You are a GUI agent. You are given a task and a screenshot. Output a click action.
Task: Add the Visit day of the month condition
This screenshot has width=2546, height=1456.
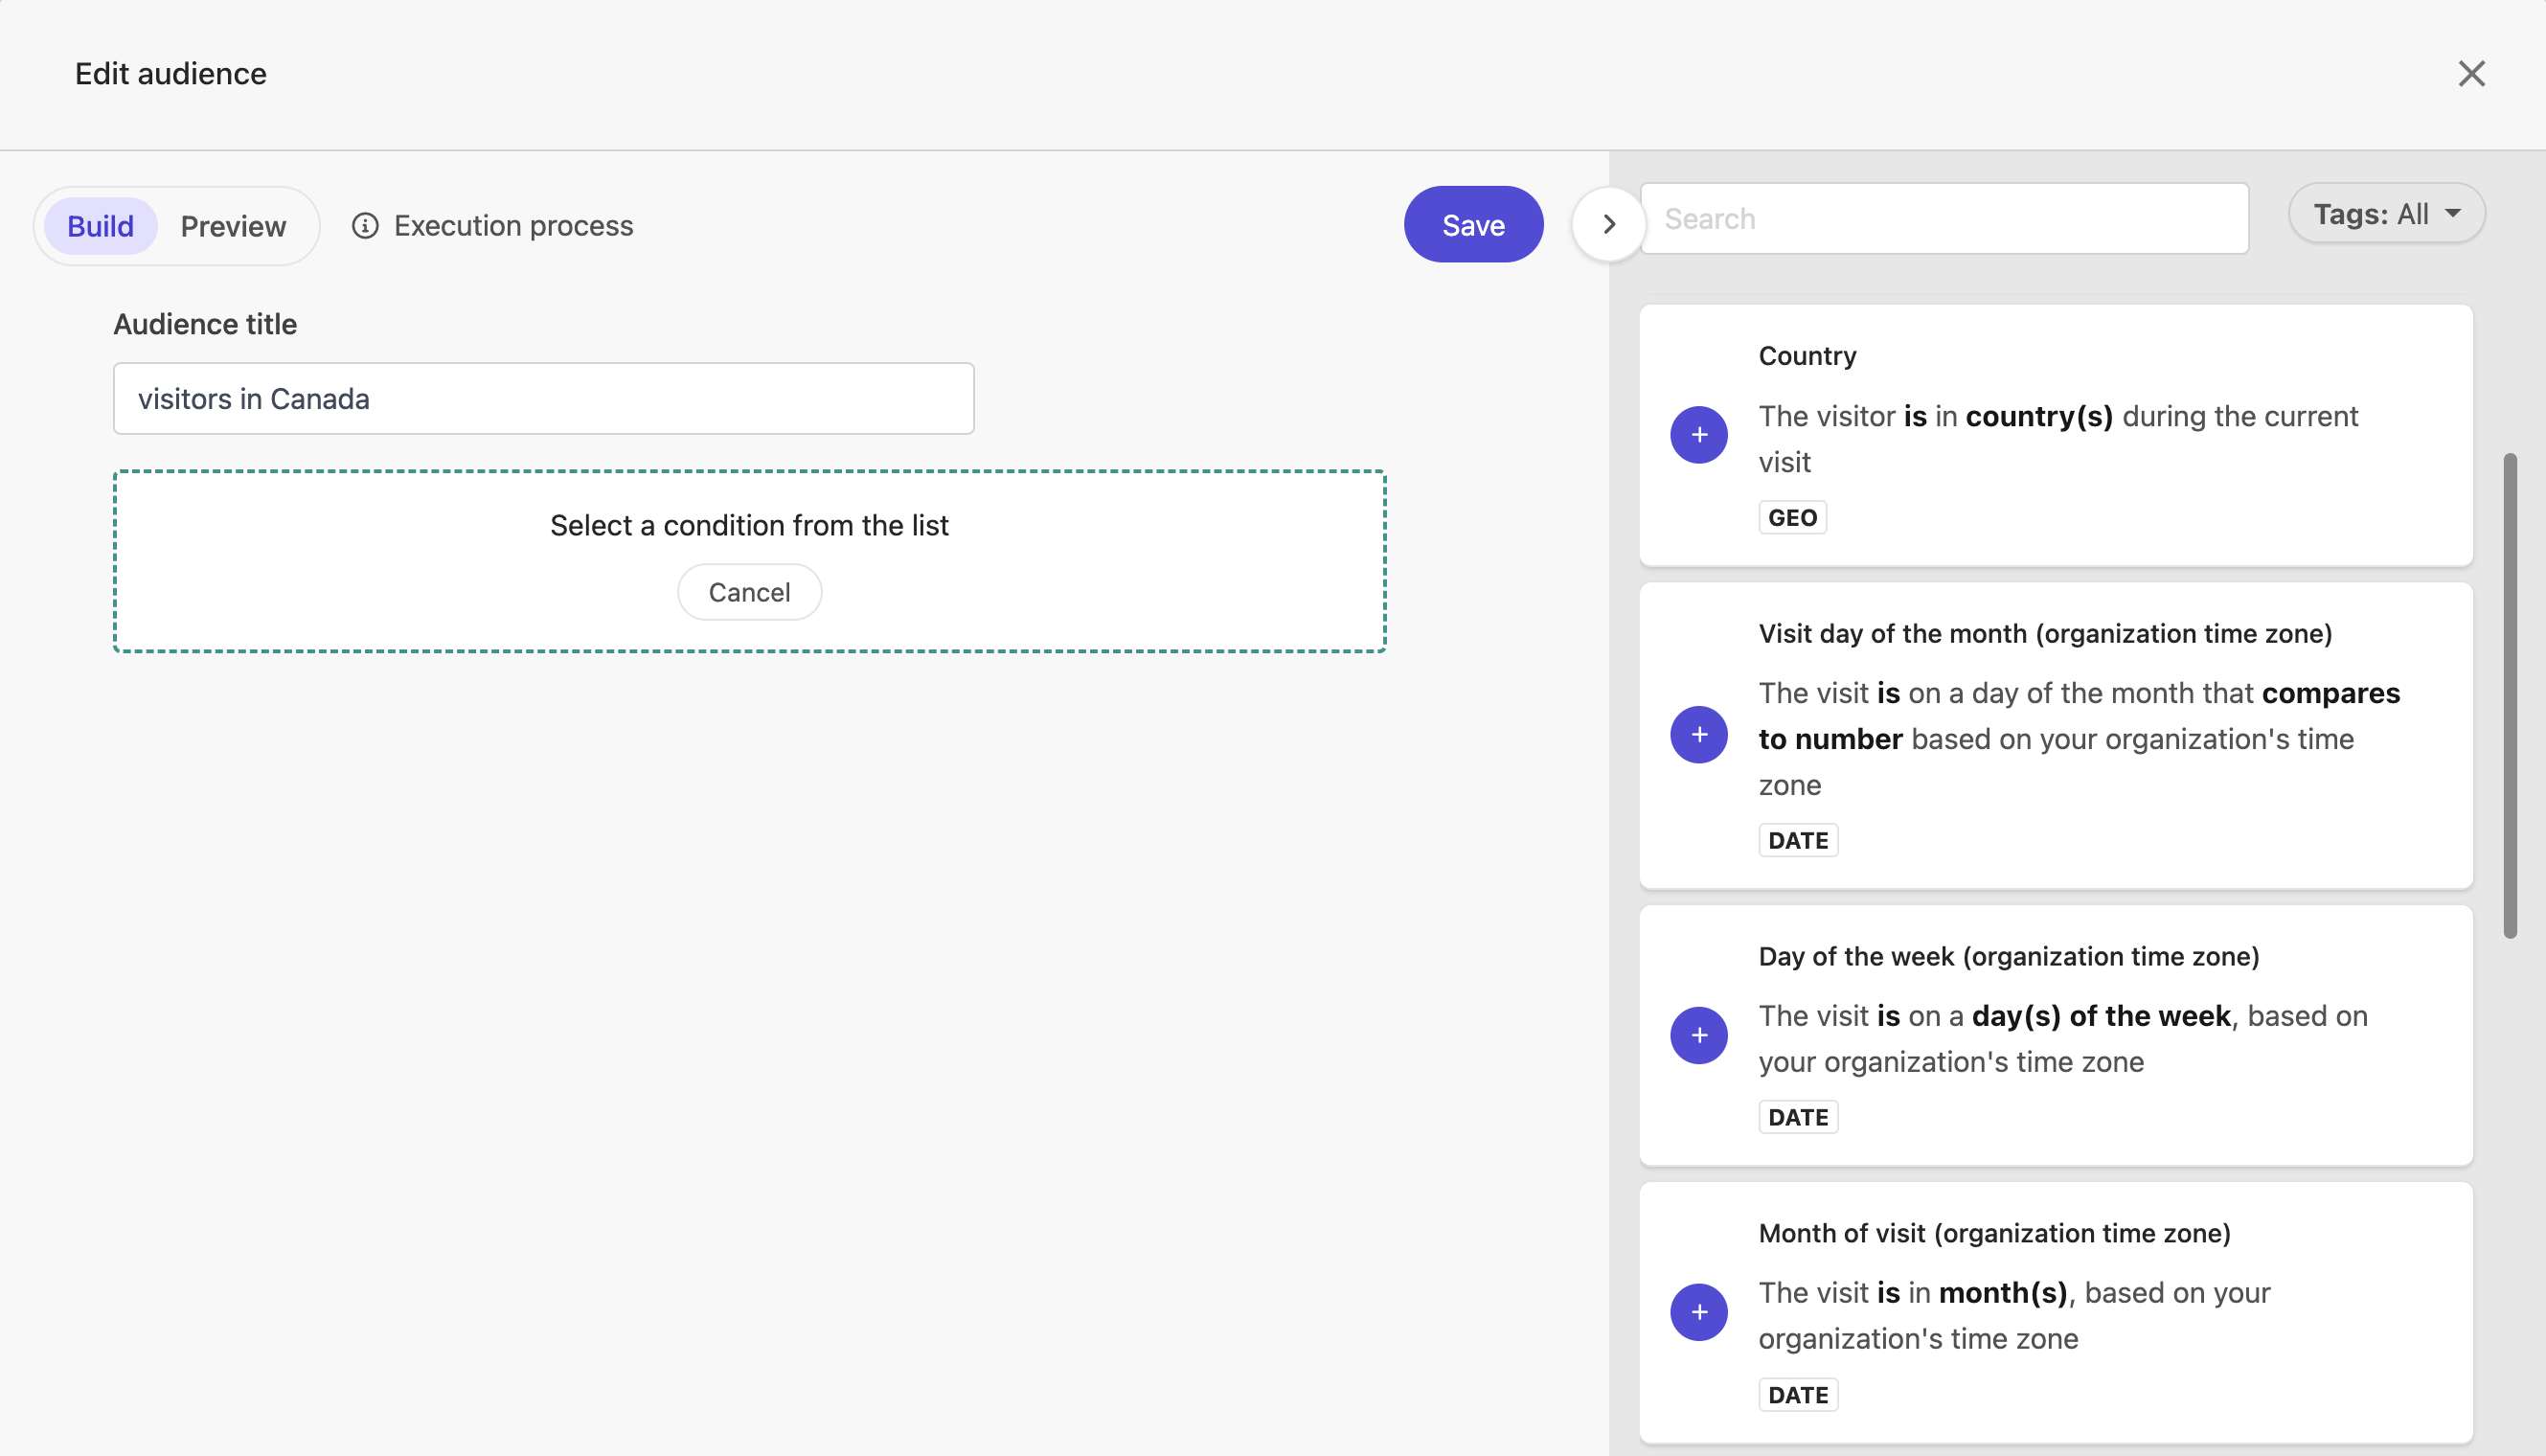click(1699, 734)
